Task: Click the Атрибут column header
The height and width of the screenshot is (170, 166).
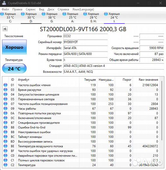Action: pyautogui.click(x=48, y=80)
